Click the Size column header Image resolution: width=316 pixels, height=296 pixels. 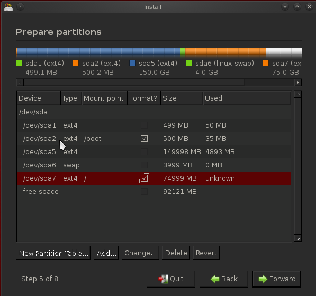(x=182, y=98)
